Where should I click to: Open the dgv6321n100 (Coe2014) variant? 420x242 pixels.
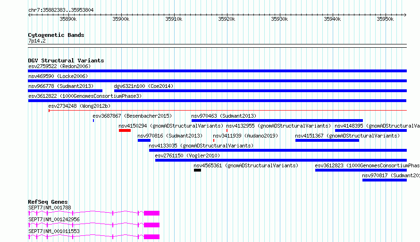260,91
